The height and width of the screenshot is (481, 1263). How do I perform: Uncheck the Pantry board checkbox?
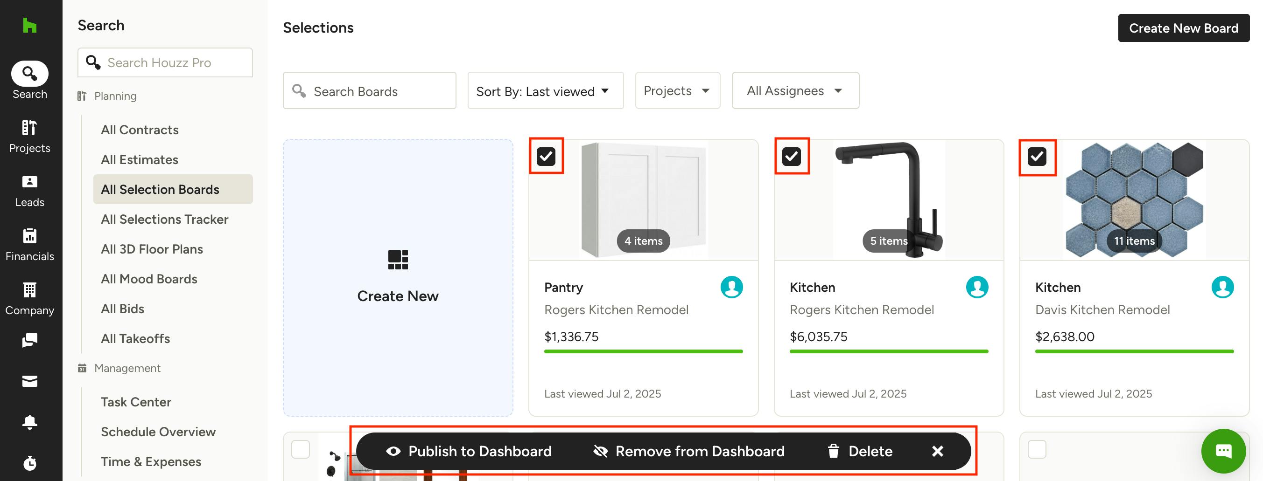pyautogui.click(x=546, y=157)
